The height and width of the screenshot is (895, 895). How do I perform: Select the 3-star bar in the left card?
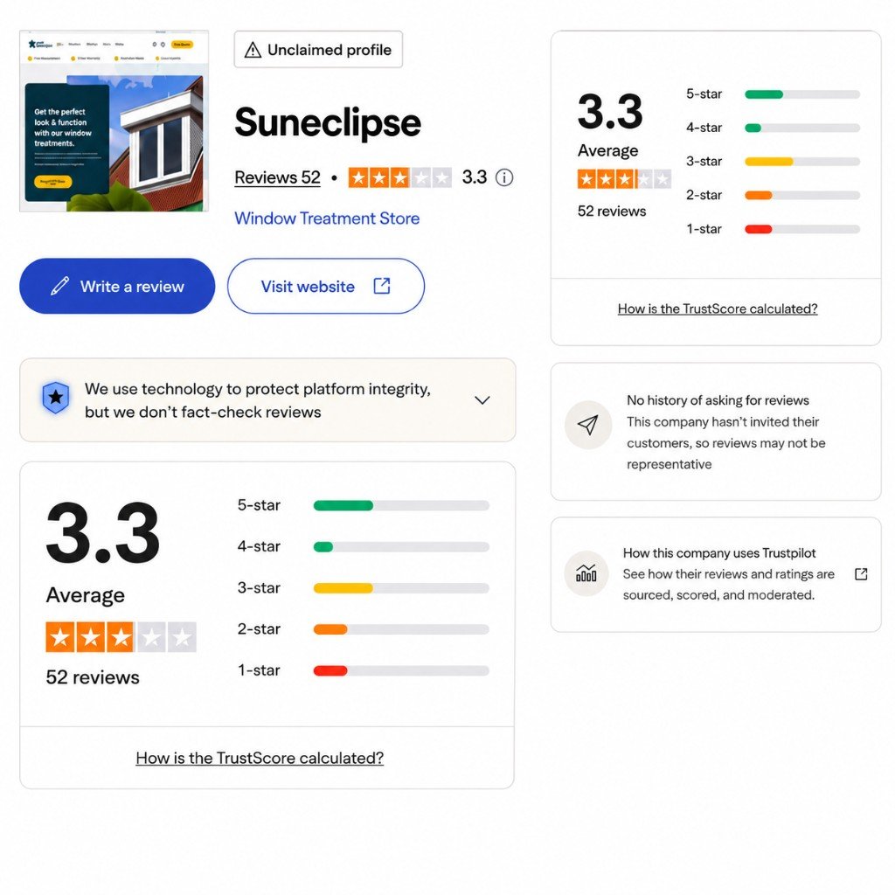click(401, 588)
